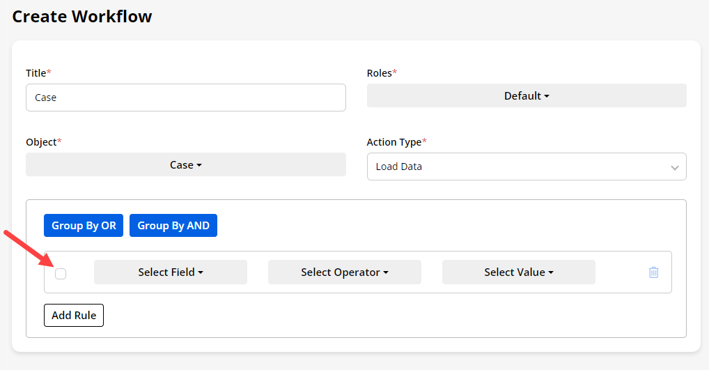Open the Roles dropdown showing Default

pos(526,96)
